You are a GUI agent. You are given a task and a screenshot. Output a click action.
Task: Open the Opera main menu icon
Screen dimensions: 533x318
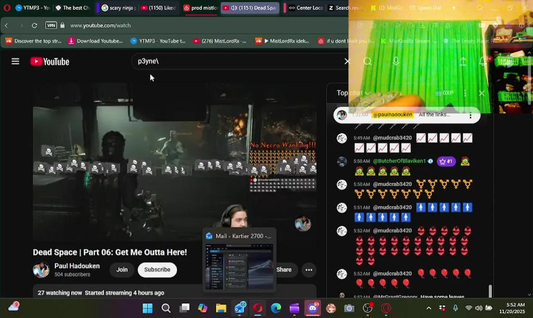(x=7, y=8)
